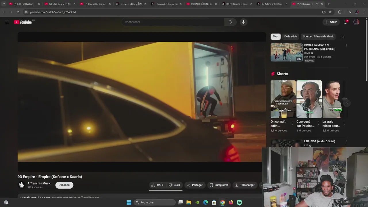
Task: Select the Tout filter chip
Action: [275, 37]
